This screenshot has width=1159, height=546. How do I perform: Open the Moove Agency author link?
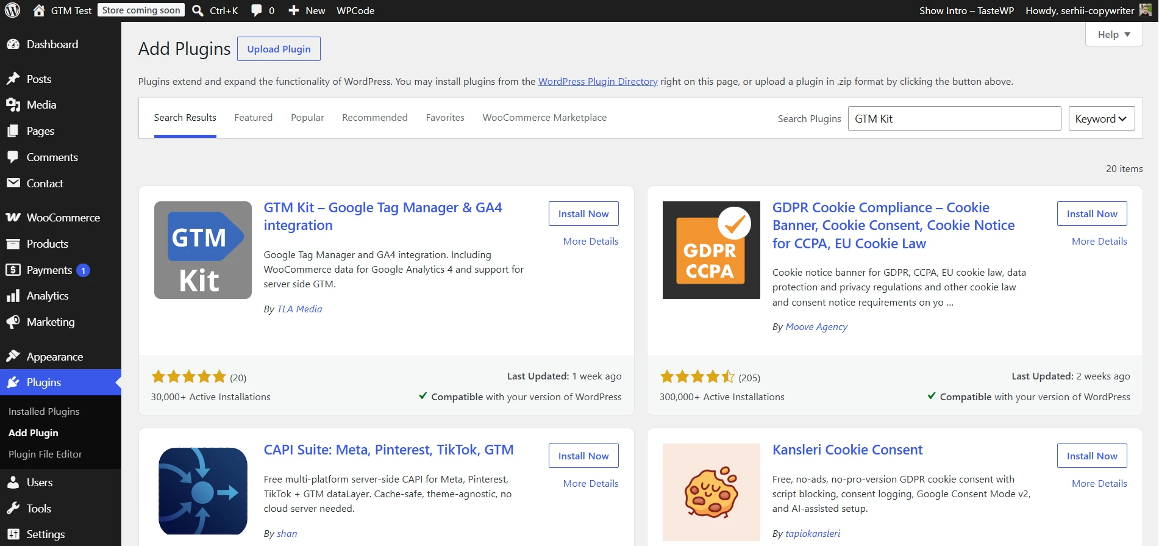[x=816, y=327]
